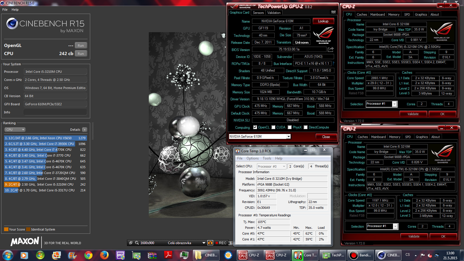
Task: Click the CS language indicator
Action: click(x=407, y=255)
